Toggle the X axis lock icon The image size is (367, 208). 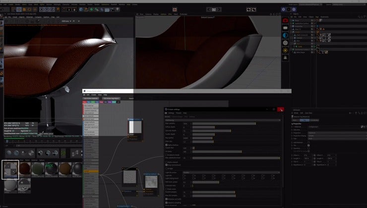point(42,9)
